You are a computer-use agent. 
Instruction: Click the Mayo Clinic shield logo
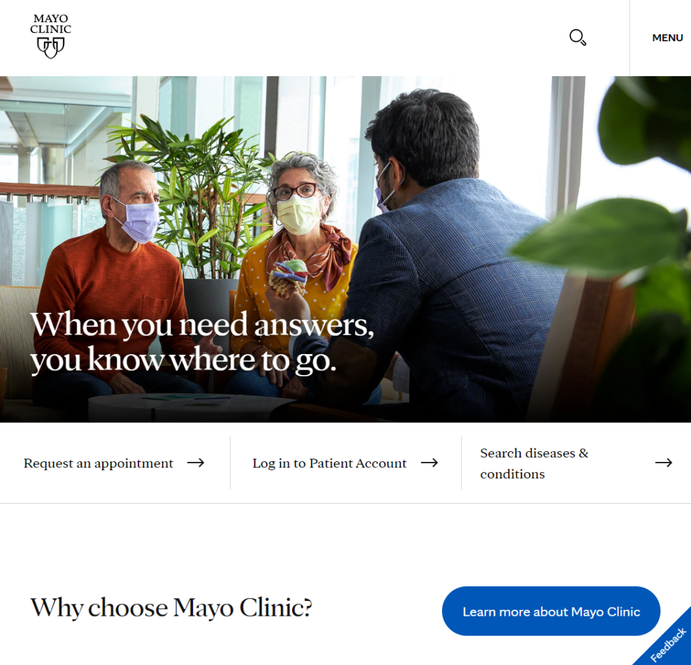51,48
